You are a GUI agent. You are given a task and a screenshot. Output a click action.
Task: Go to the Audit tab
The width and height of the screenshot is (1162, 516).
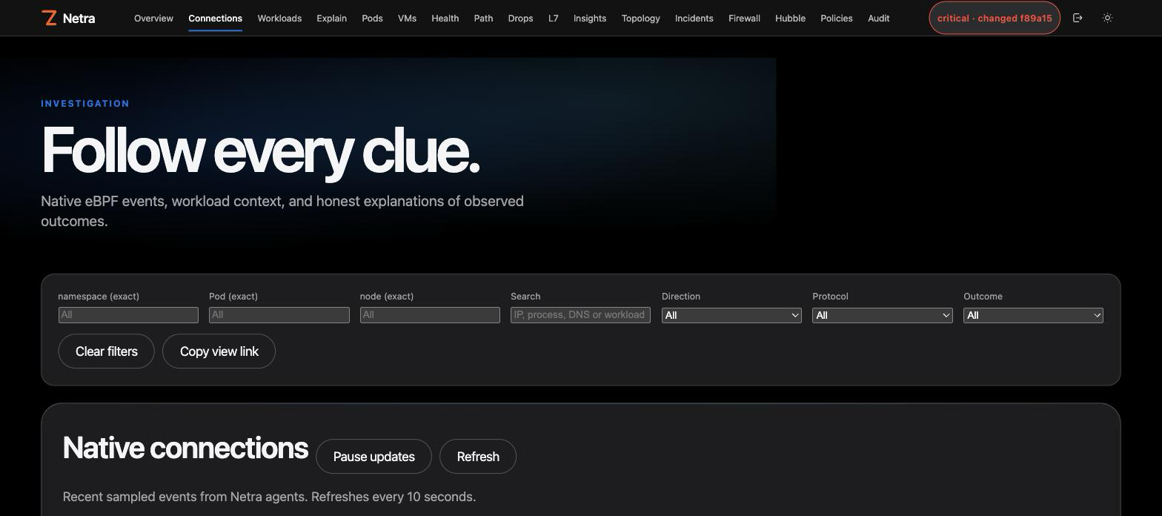878,18
